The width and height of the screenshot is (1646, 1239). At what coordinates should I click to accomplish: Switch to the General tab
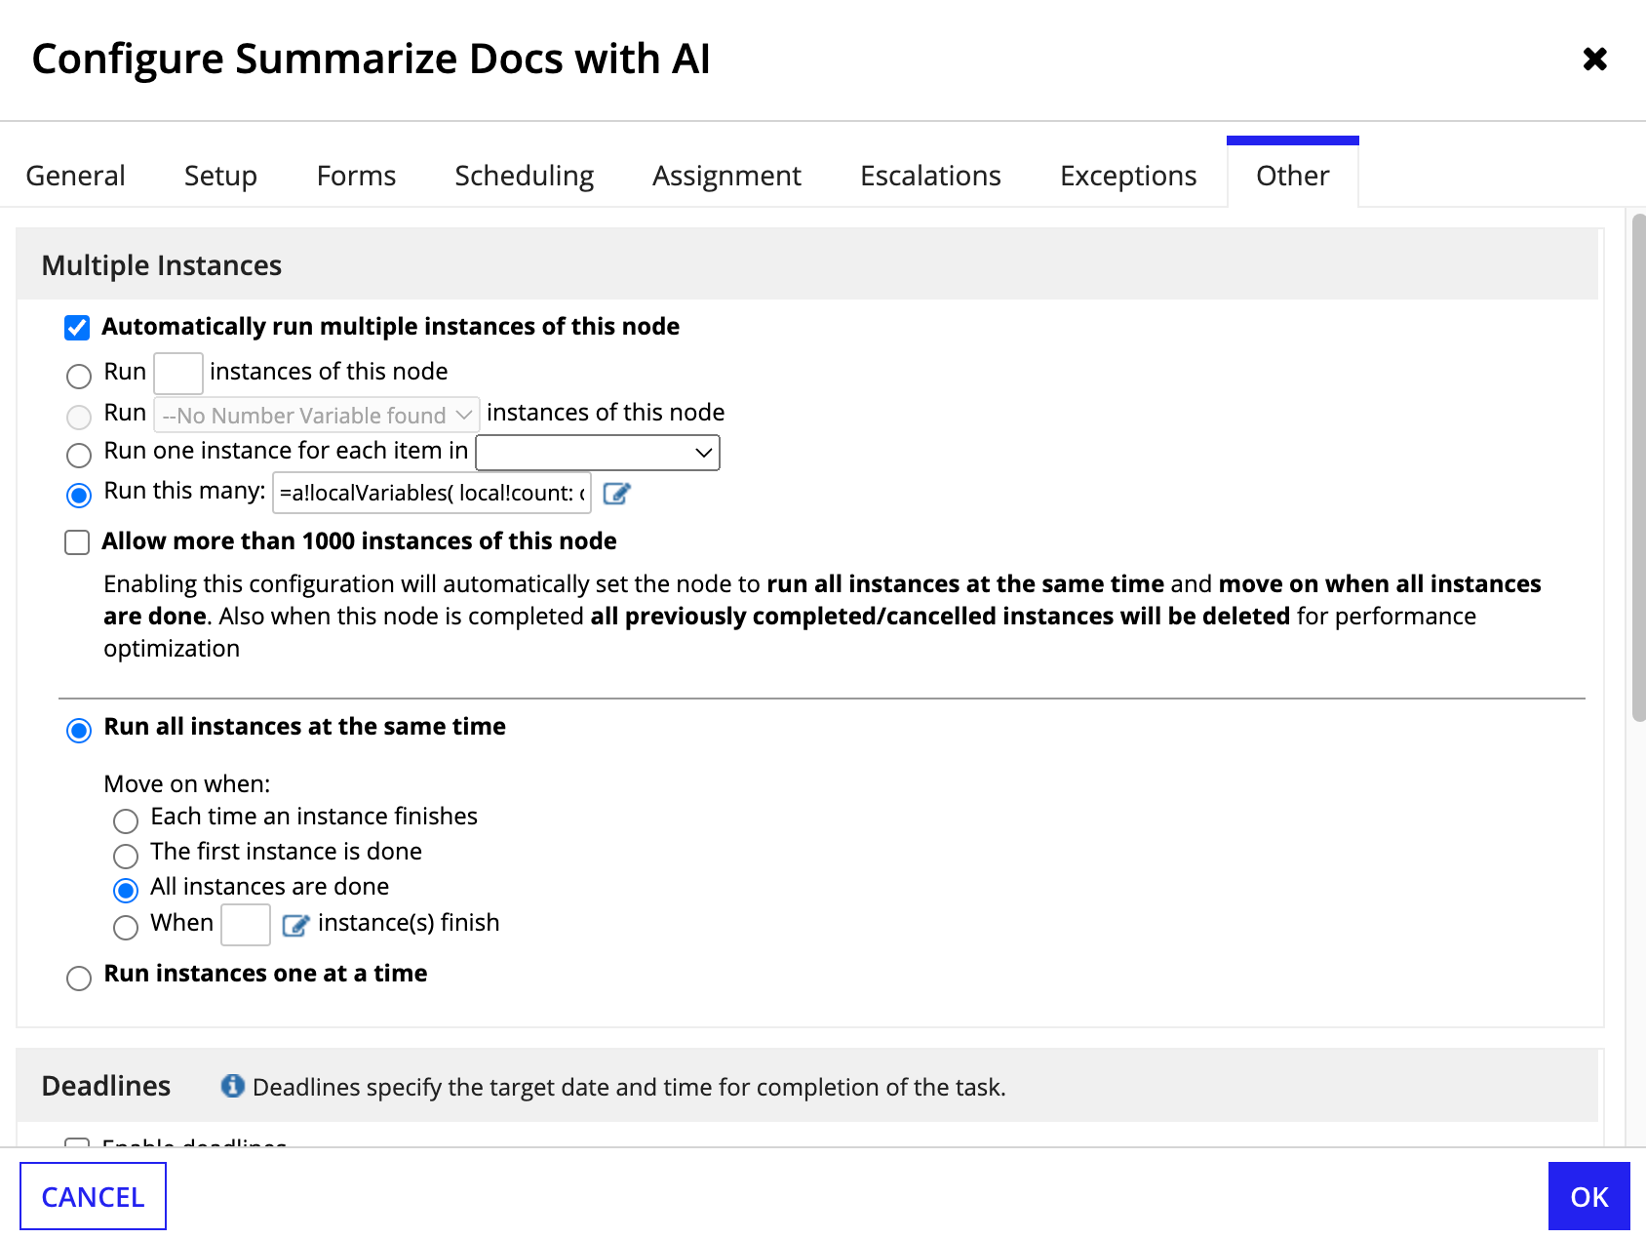click(x=75, y=176)
